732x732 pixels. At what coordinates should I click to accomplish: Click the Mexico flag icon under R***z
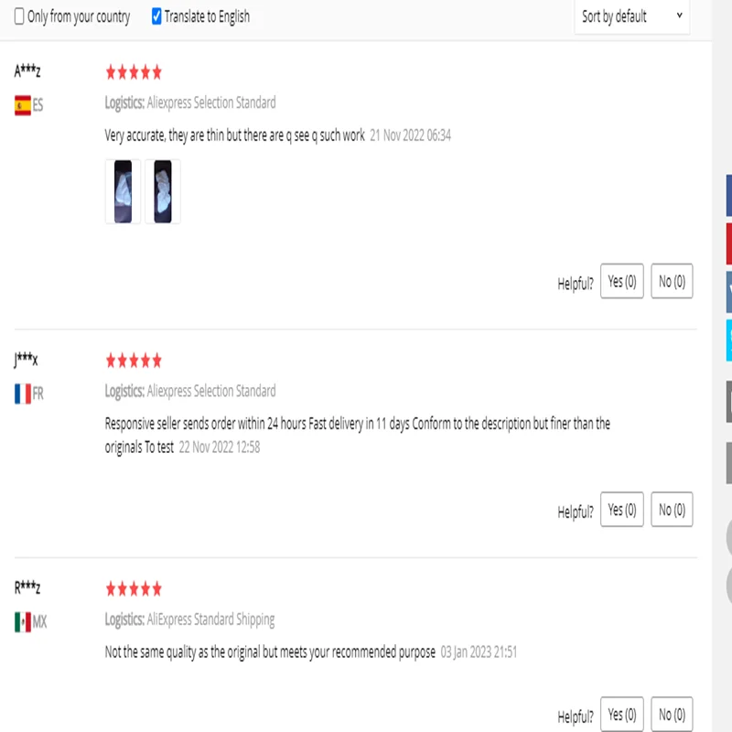(23, 623)
